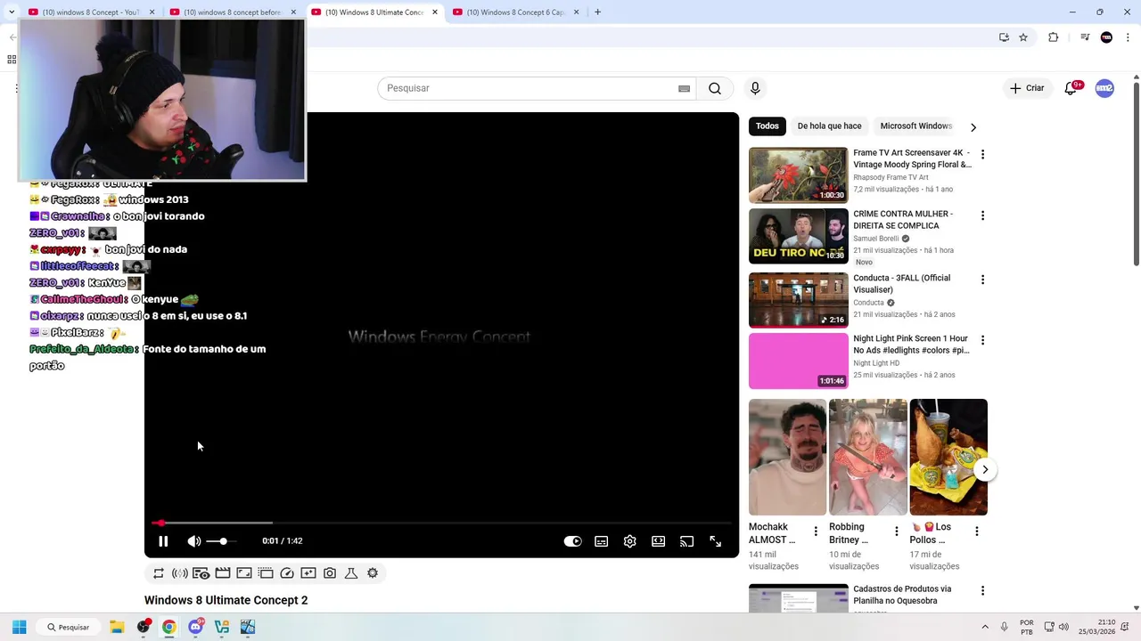Open a new browser tab with plus

597,12
